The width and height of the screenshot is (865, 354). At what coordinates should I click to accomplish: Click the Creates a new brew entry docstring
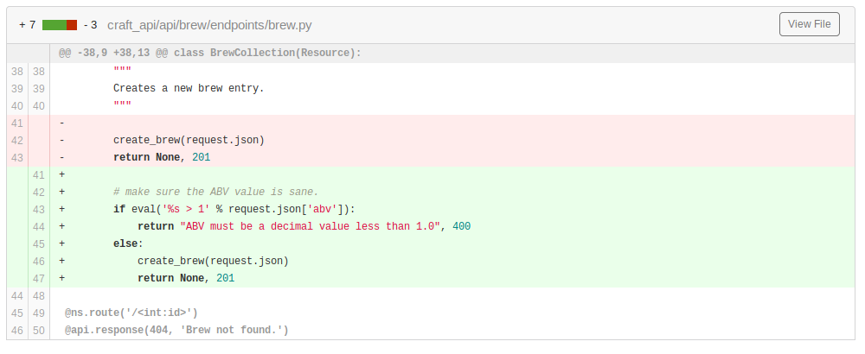(x=189, y=88)
